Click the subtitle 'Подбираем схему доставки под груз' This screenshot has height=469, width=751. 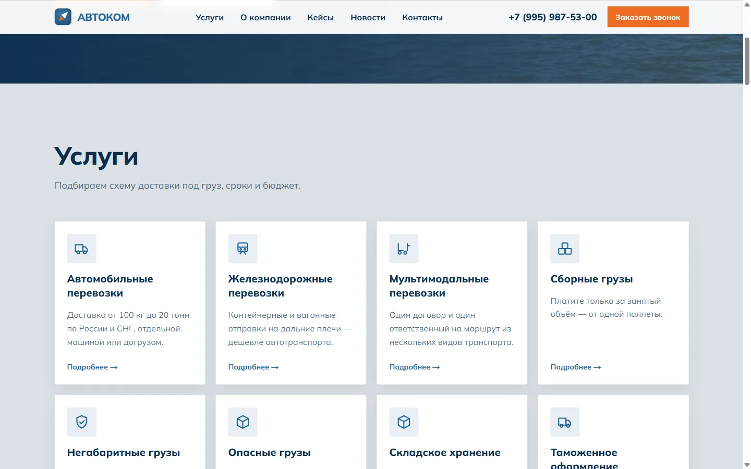coord(178,186)
